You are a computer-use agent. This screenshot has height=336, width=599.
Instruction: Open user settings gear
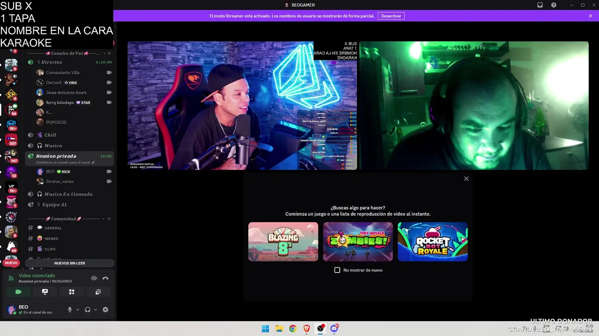coord(105,309)
